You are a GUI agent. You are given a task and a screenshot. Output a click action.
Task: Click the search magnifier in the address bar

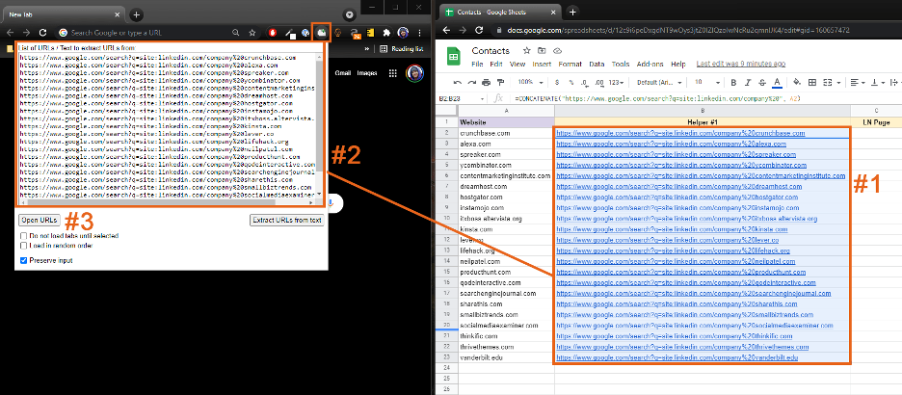click(x=236, y=33)
